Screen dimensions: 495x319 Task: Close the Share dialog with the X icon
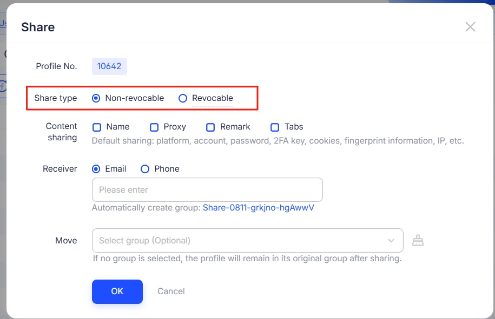[470, 27]
